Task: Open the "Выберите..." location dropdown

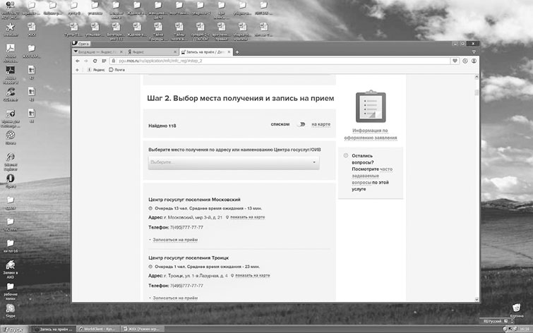Action: [234, 162]
